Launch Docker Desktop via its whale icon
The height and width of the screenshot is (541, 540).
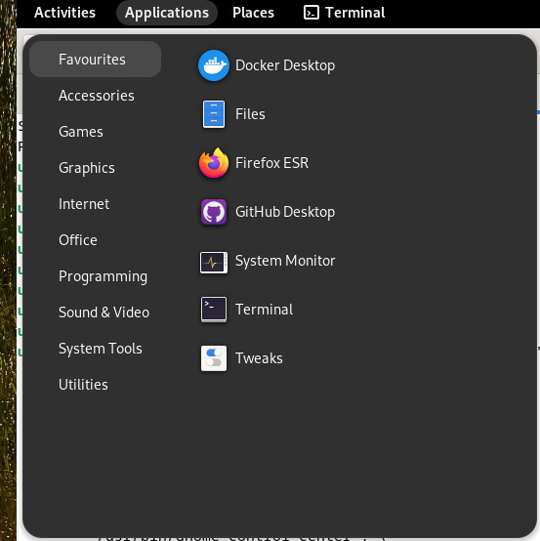click(x=214, y=65)
